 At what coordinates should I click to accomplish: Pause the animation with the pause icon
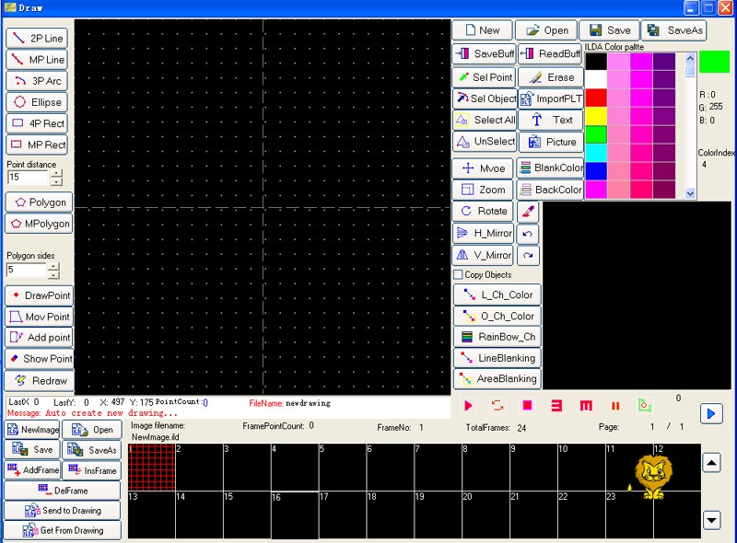point(614,405)
